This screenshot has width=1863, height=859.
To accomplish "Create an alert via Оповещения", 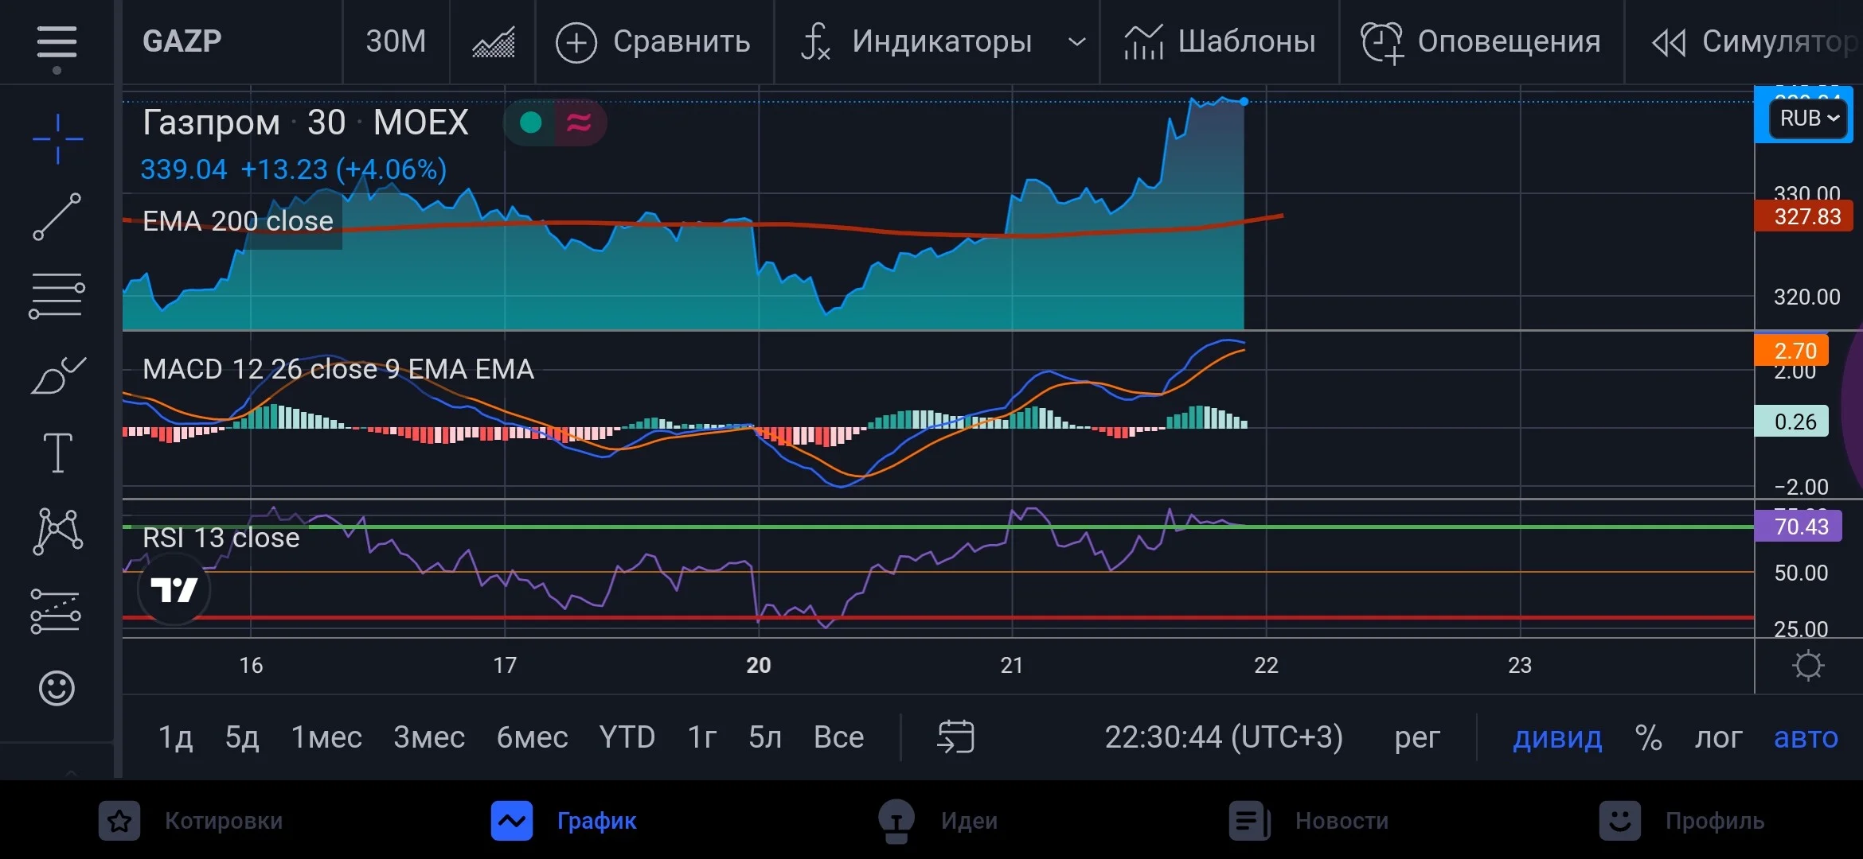I will [x=1481, y=41].
